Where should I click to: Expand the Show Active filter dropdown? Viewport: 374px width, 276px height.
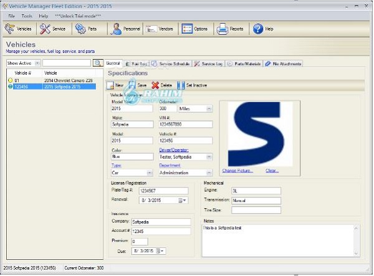[x=37, y=63]
